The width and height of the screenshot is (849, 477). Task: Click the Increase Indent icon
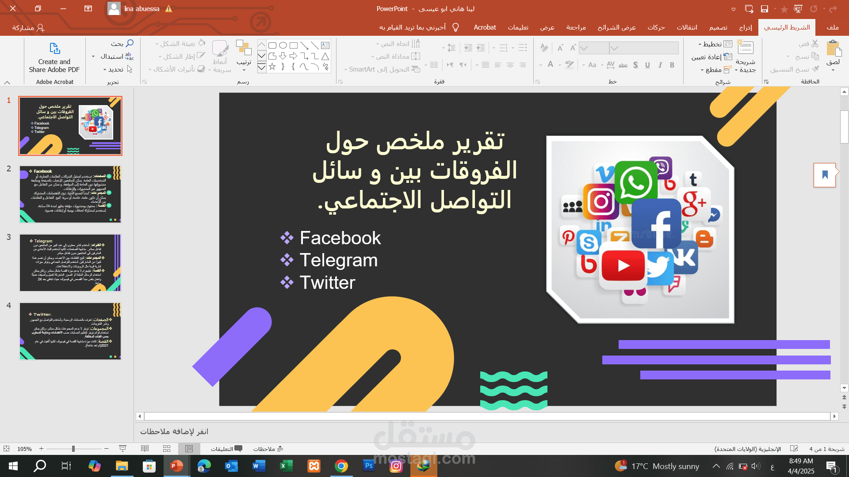coord(468,48)
